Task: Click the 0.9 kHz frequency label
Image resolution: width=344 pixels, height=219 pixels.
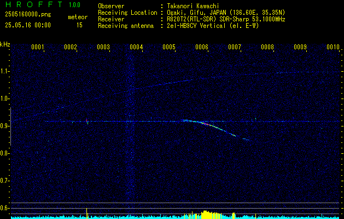Action: (4, 126)
